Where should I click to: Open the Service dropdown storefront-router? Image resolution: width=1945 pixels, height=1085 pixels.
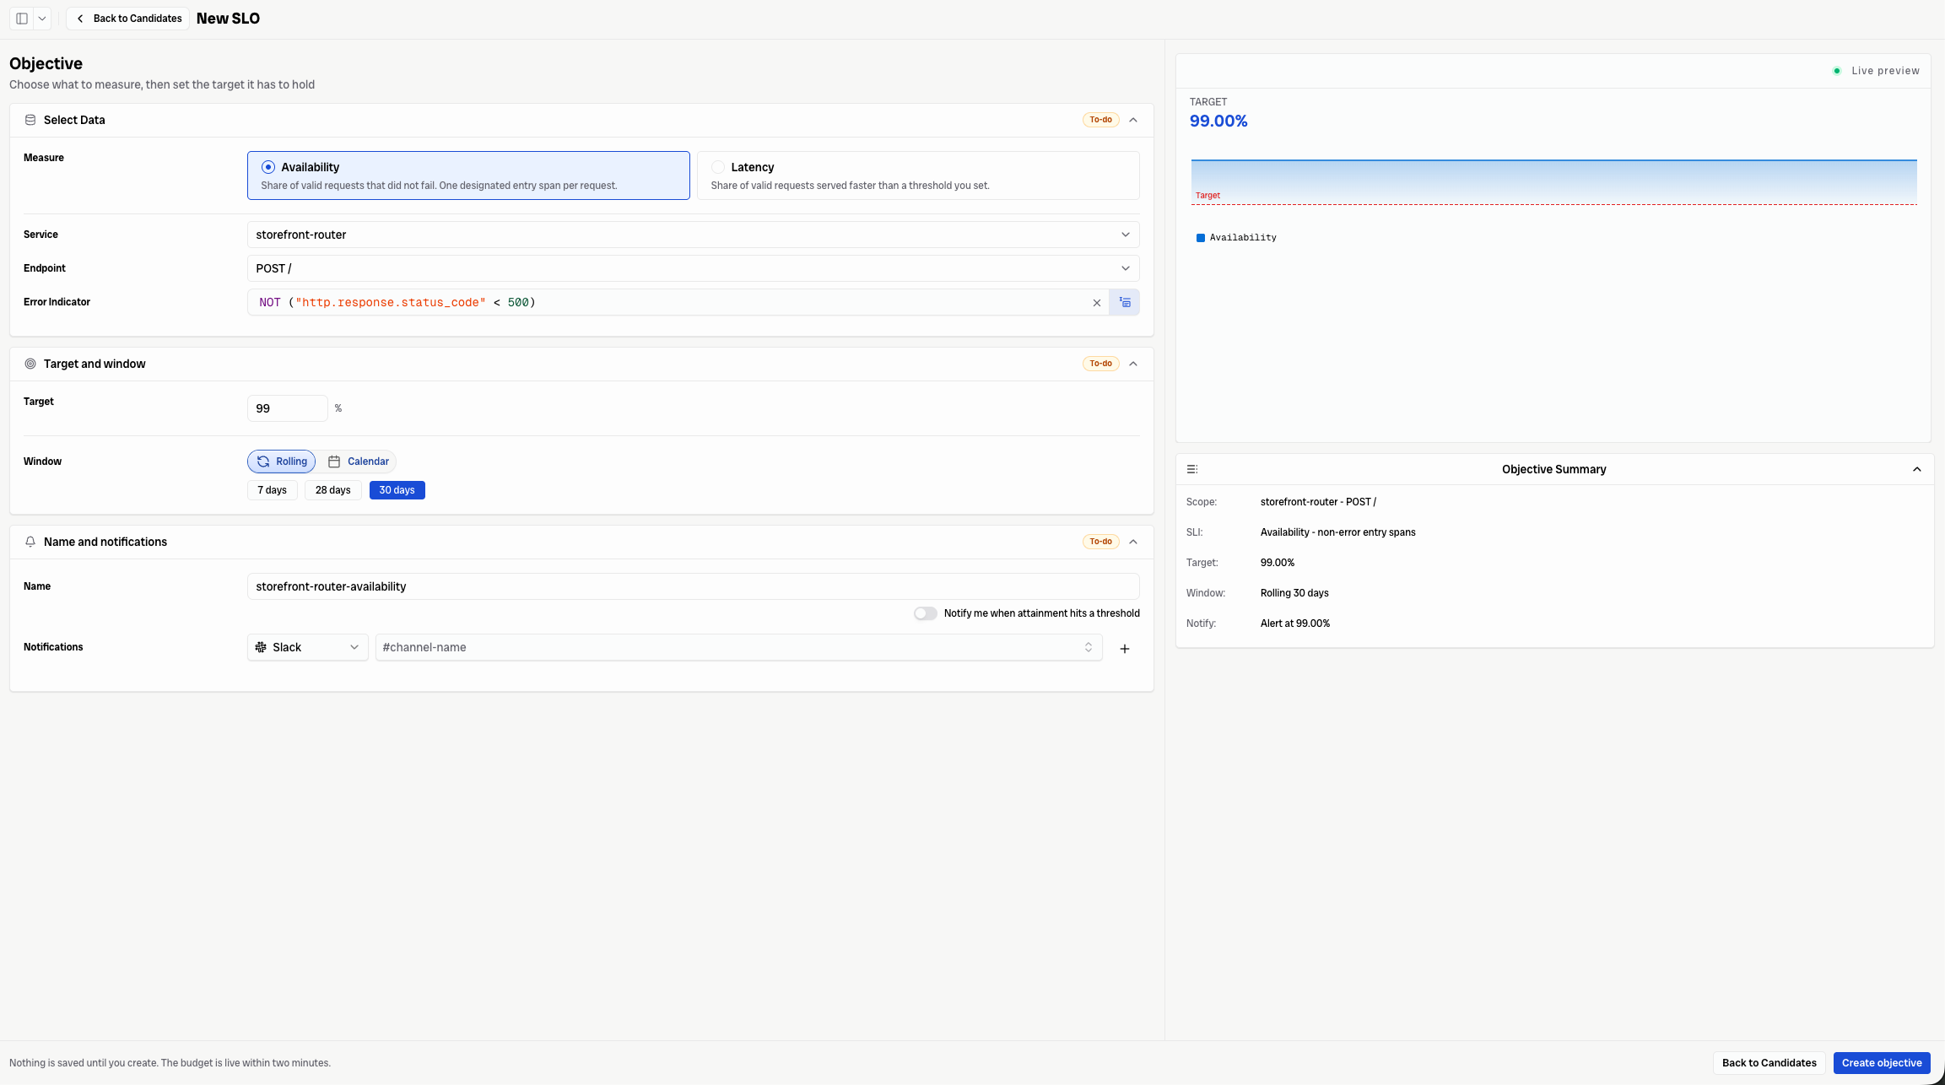pos(693,235)
